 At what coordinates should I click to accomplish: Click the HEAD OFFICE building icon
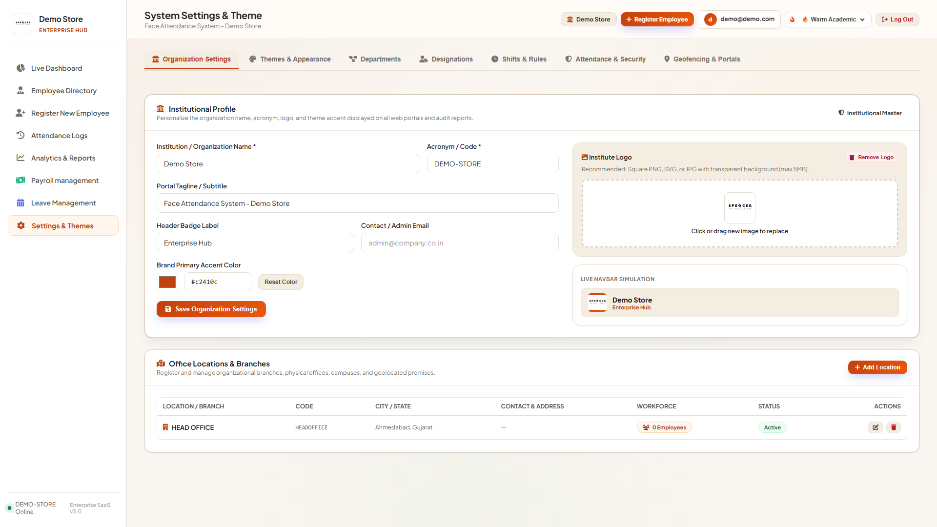click(165, 427)
